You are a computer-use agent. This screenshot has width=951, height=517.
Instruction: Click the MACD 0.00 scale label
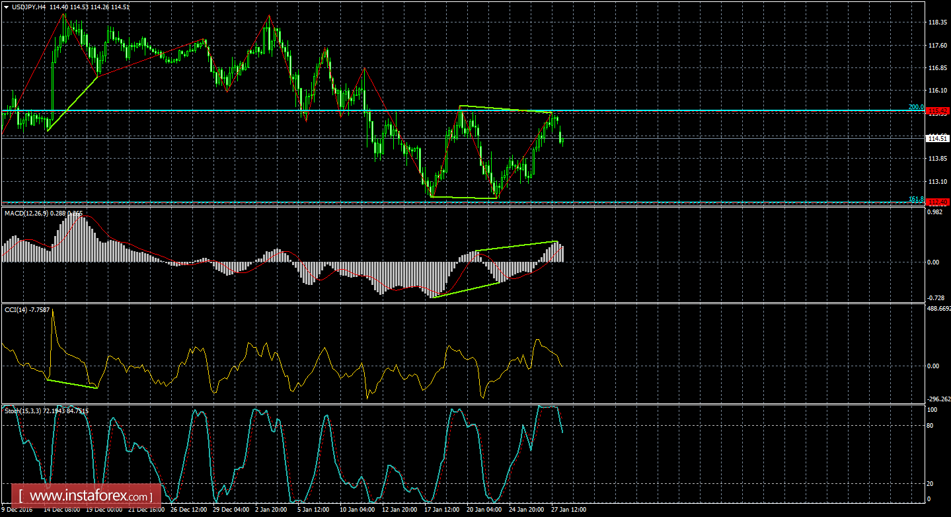click(x=932, y=262)
